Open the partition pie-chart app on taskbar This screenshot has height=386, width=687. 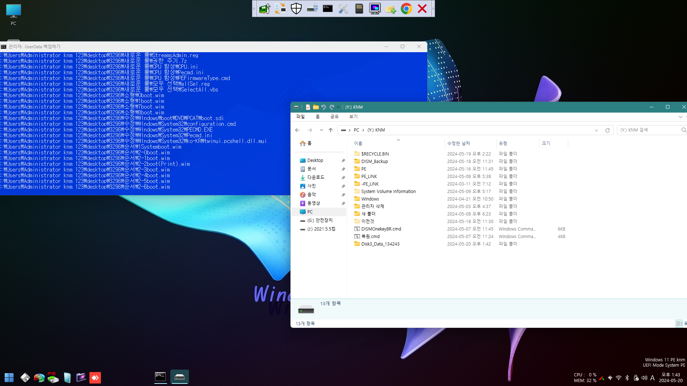pyautogui.click(x=39, y=377)
